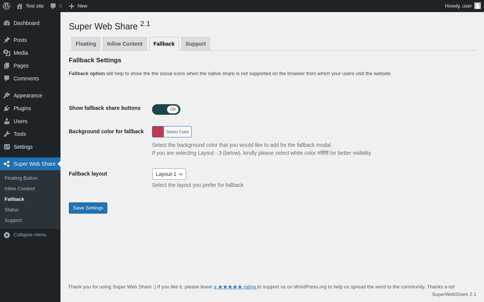Click the New plus icon
This screenshot has height=302, width=484.
[x=71, y=6]
